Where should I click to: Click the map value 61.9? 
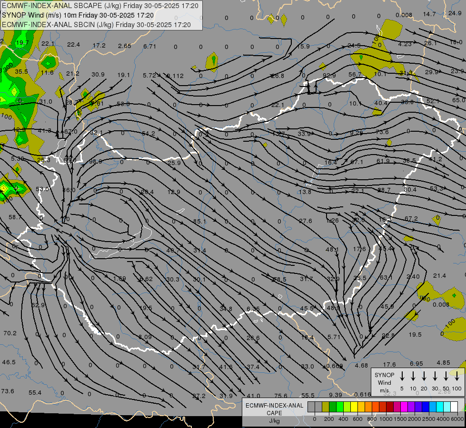383,161
